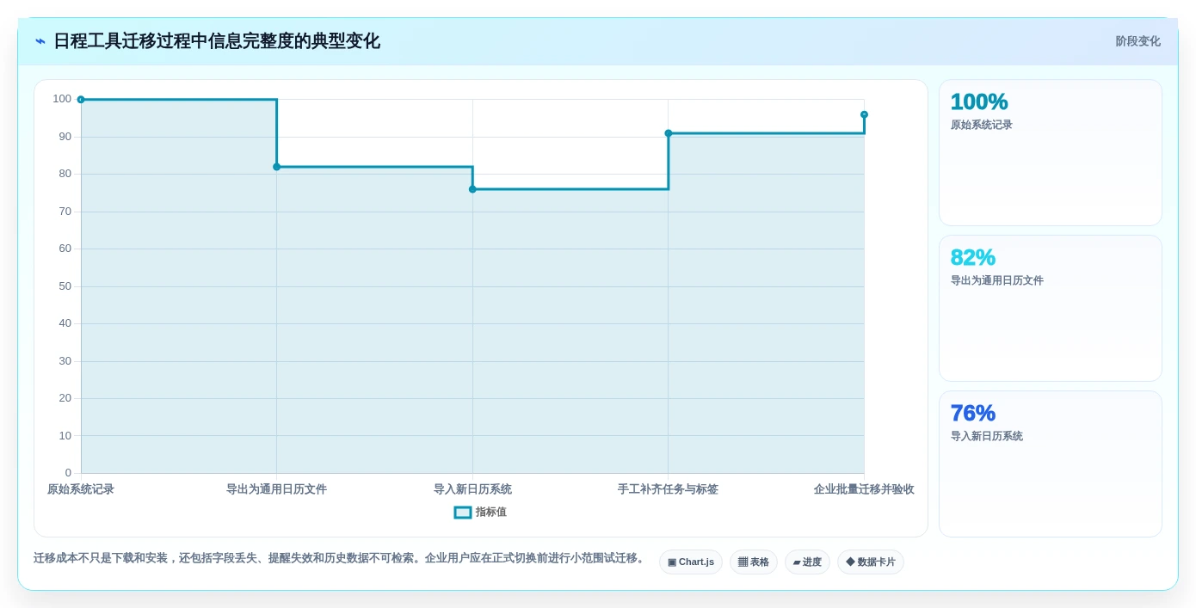Click the y-axis value 100
Viewport: 1196px width, 608px height.
click(x=62, y=99)
